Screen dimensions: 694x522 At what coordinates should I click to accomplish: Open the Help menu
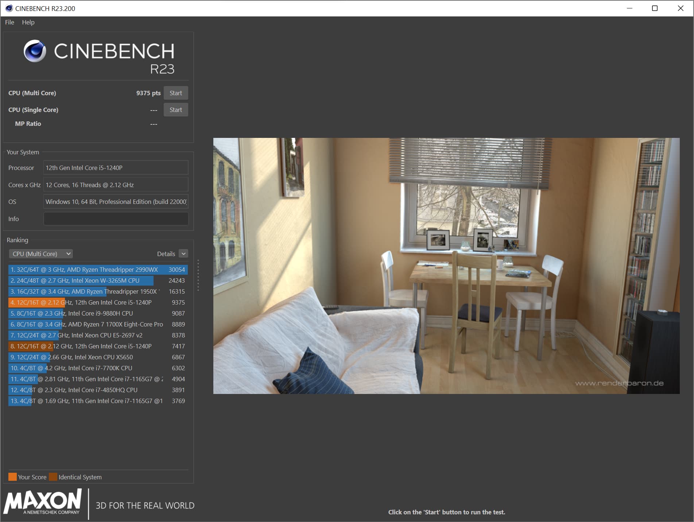tap(28, 22)
